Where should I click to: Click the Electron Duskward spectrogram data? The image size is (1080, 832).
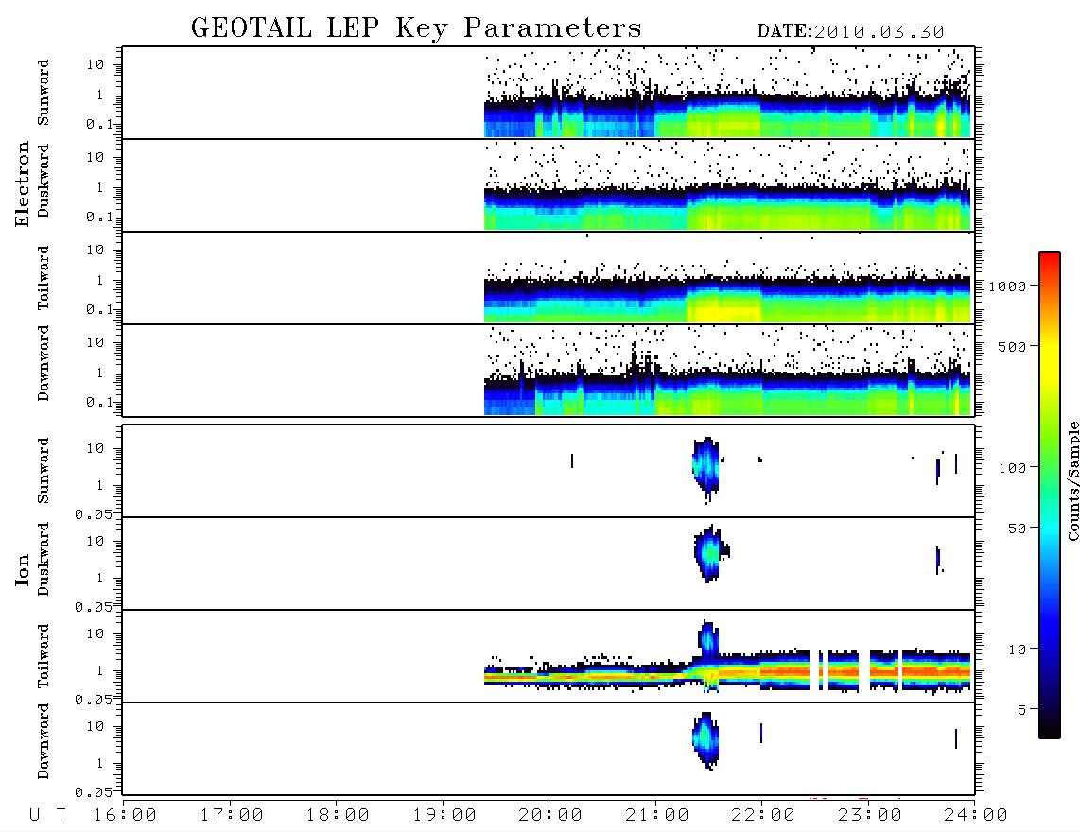[x=727, y=208]
